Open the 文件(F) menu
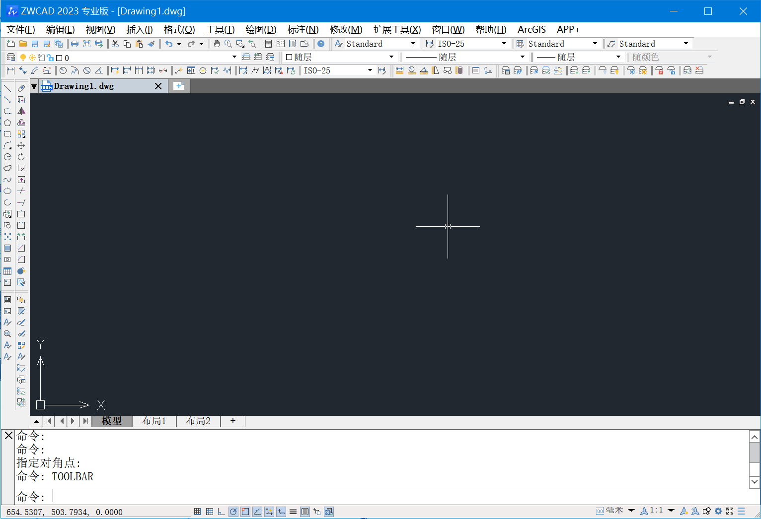This screenshot has height=519, width=761. (x=20, y=30)
